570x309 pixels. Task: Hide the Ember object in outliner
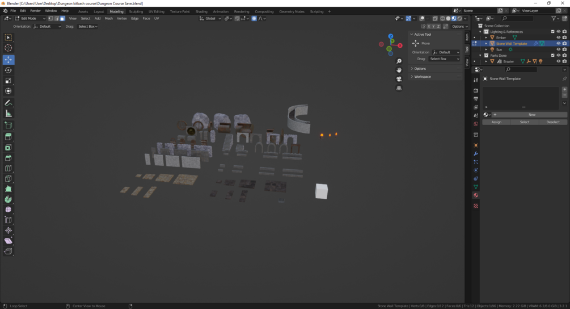pyautogui.click(x=558, y=37)
